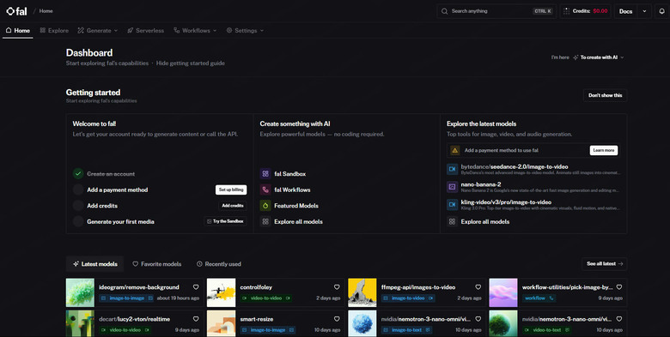Click the workflow tag on pick-image card

tap(539, 298)
